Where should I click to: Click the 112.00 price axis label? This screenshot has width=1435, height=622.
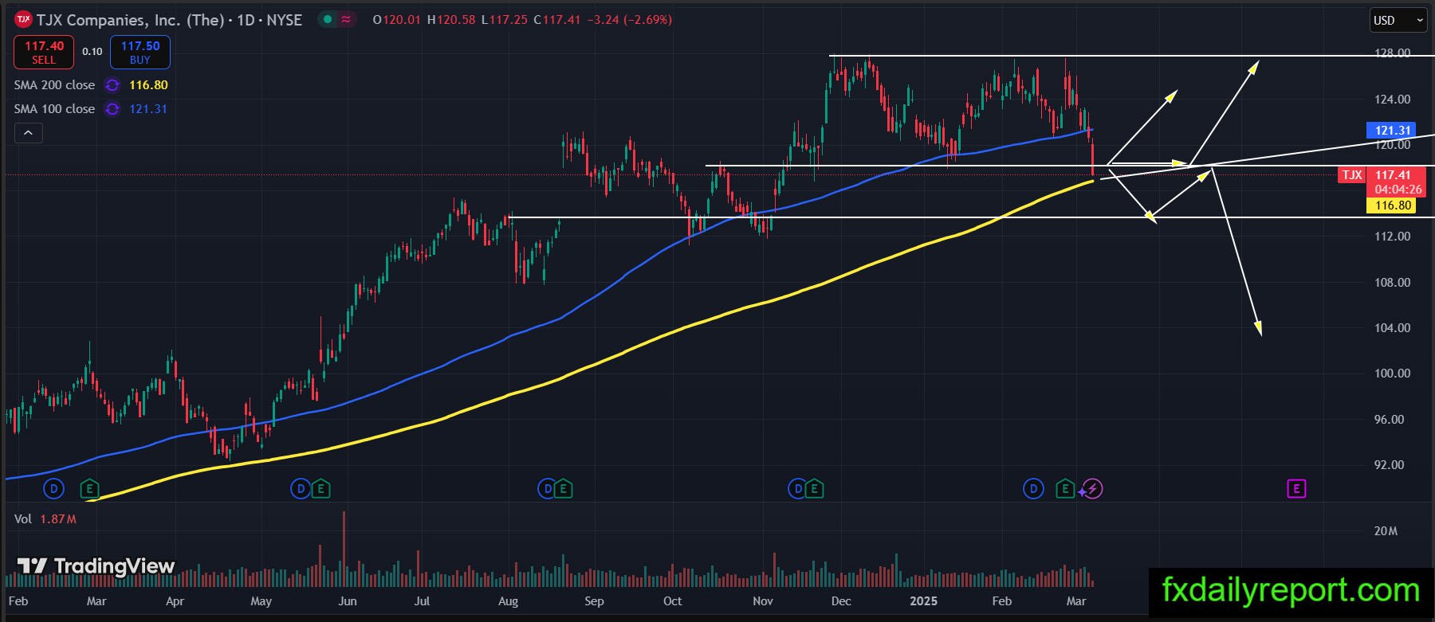tap(1393, 237)
